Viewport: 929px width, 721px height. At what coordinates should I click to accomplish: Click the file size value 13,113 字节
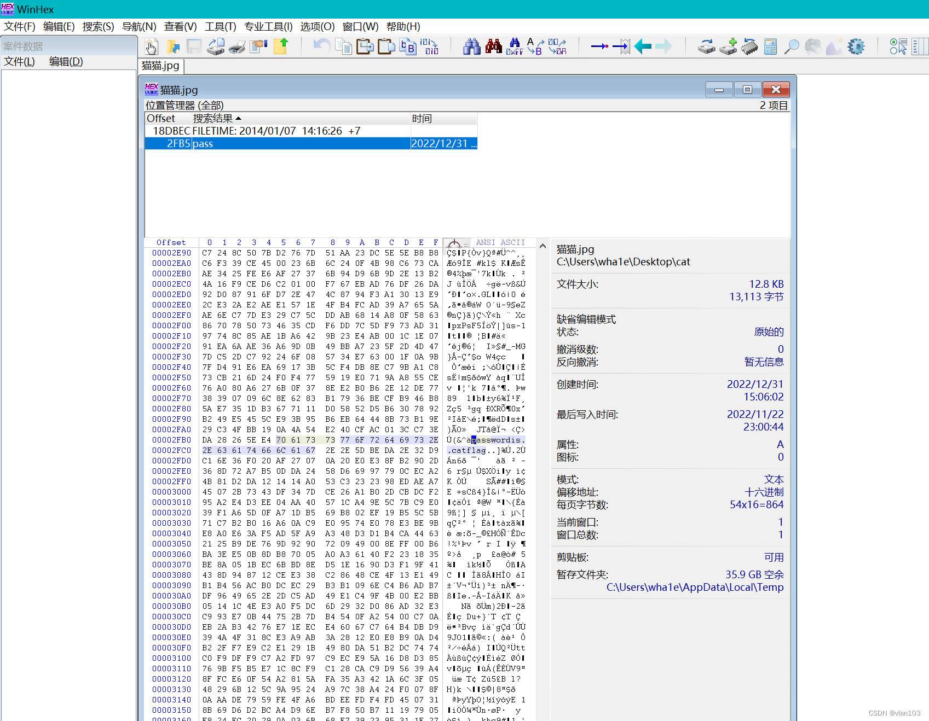coord(756,297)
